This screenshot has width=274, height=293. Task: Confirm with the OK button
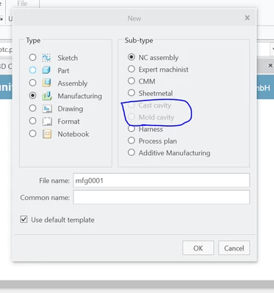[x=198, y=248]
